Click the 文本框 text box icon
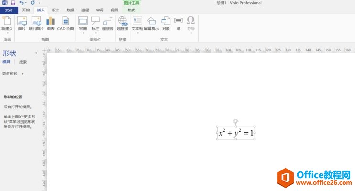The image size is (355, 191). pos(137,21)
